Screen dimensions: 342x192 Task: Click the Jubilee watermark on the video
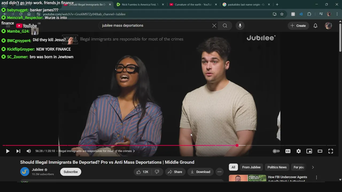click(261, 38)
